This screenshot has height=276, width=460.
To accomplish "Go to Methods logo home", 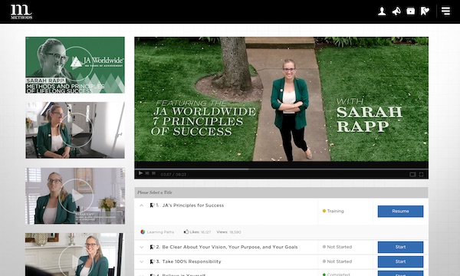I will tap(21, 11).
